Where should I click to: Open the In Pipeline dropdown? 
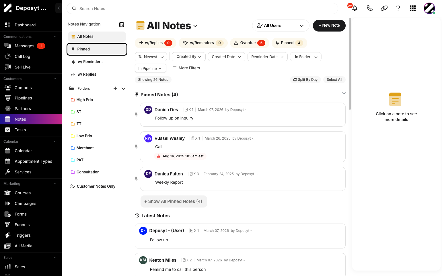(x=151, y=68)
